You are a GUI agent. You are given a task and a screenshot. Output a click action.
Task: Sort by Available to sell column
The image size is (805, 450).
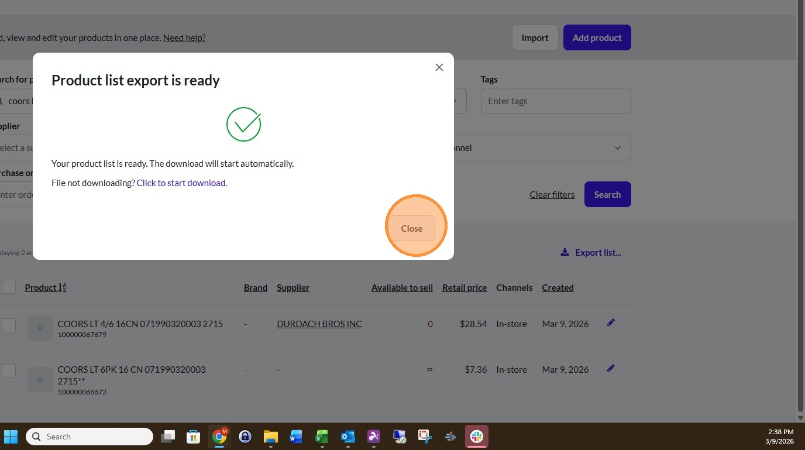click(402, 287)
